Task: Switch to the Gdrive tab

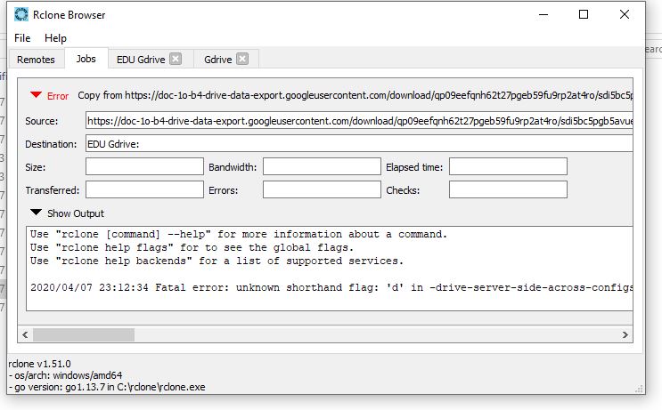Action: point(217,60)
